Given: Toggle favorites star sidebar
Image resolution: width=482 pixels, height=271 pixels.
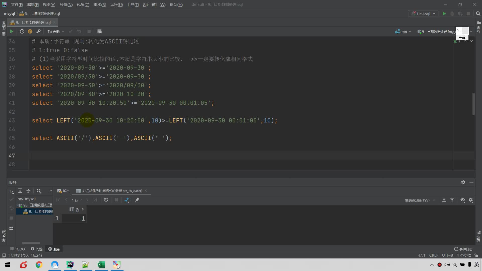Looking at the screenshot, I should pyautogui.click(x=4, y=240).
